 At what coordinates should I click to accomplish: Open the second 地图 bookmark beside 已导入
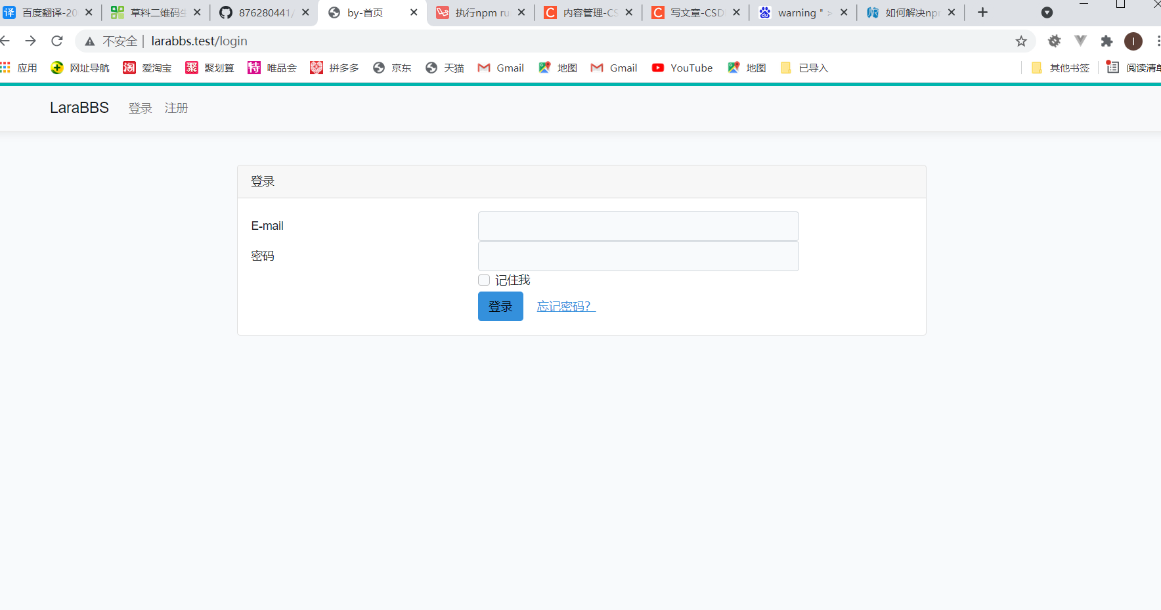point(747,68)
